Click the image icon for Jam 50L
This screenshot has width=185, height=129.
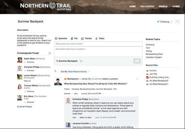point(147,74)
